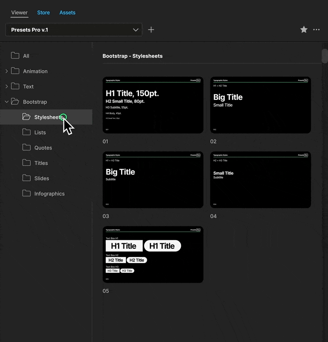This screenshot has width=328, height=342.
Task: Click the Quotes folder icon
Action: click(27, 147)
